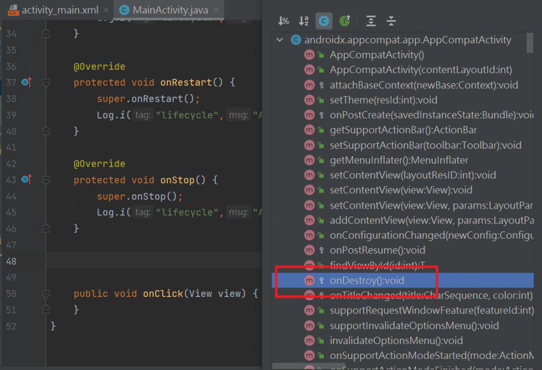
Task: Select attachBaseContext(newBase:Context):void method
Action: click(x=424, y=85)
